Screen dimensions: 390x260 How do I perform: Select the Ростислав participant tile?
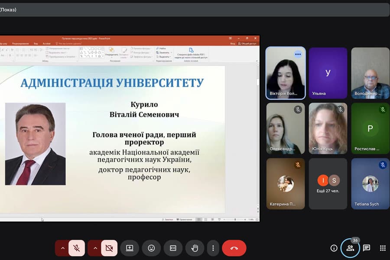[370, 129]
